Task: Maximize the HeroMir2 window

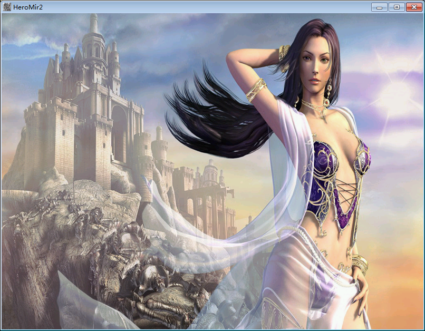Action: coord(397,7)
